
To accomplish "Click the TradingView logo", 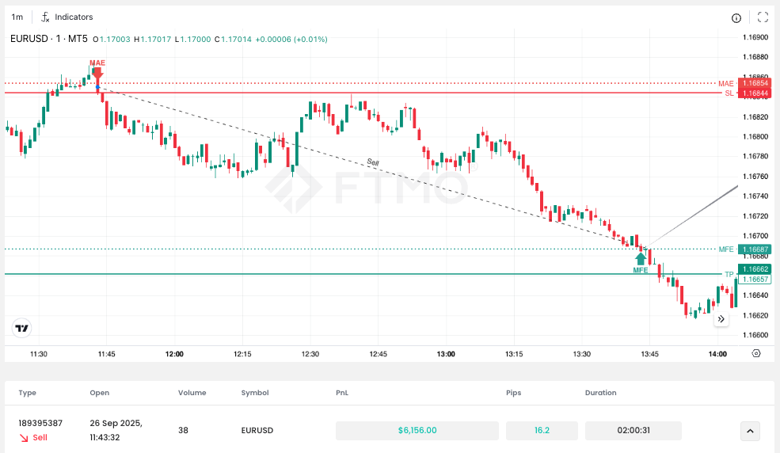I will click(22, 329).
